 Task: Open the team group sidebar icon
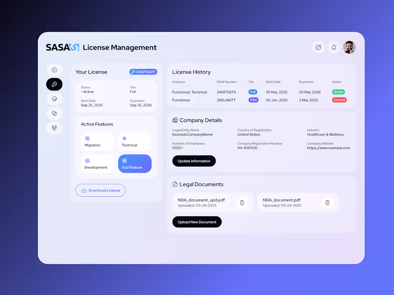click(54, 128)
